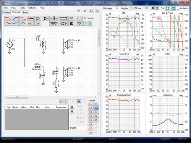Open the Tools menu
The height and width of the screenshot is (143, 191).
pos(22,8)
